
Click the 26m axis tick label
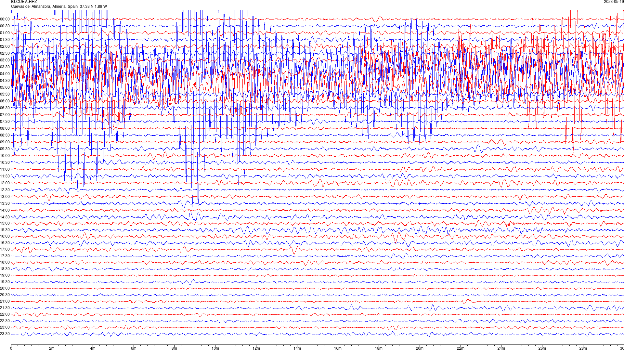click(x=542, y=349)
